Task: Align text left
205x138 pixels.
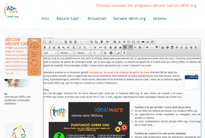Action: (x=111, y=48)
